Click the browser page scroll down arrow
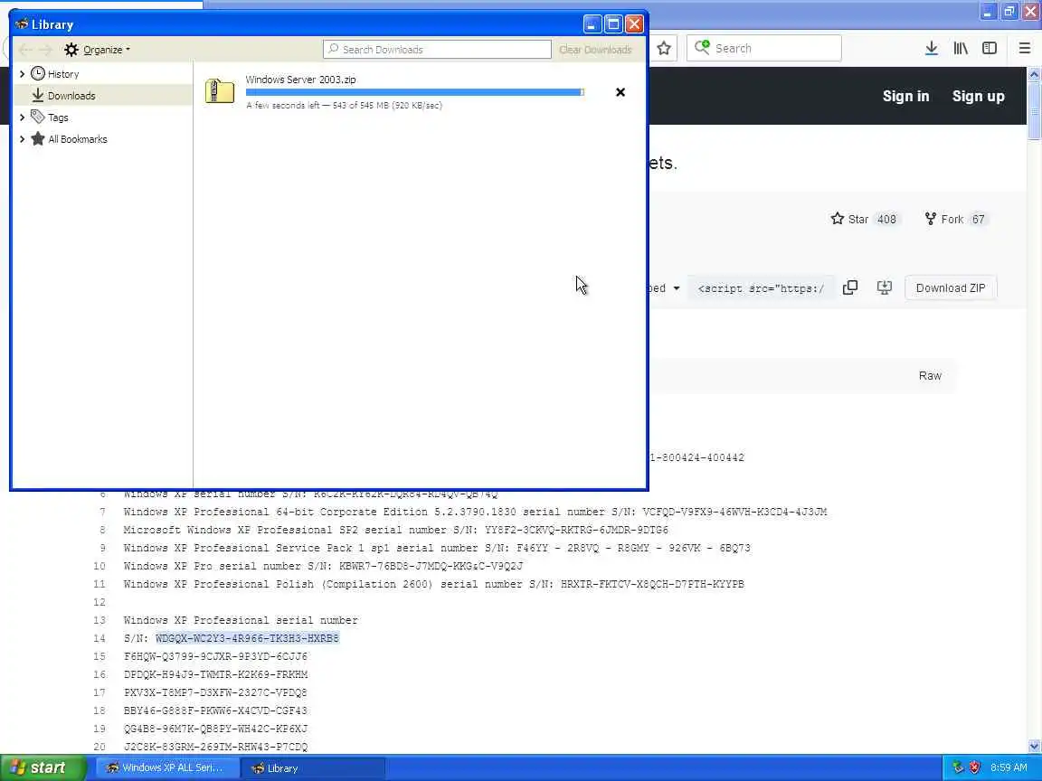Image resolution: width=1042 pixels, height=781 pixels. [x=1034, y=747]
